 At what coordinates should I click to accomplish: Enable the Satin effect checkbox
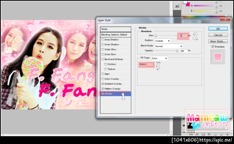(103, 74)
